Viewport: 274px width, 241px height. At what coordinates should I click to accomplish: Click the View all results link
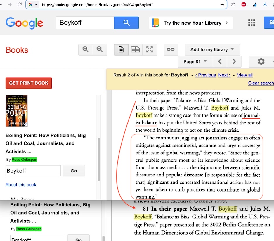click(245, 75)
